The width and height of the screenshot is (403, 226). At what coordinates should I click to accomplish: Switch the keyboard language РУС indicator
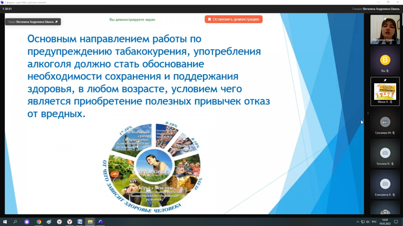374,222
